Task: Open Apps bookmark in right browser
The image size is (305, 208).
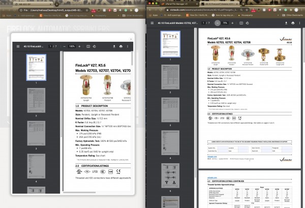Action: 154,15
